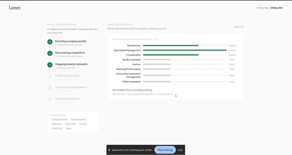The image size is (292, 155).
Task: Click the Northern Arc investor name
Action: pyautogui.click(x=134, y=45)
